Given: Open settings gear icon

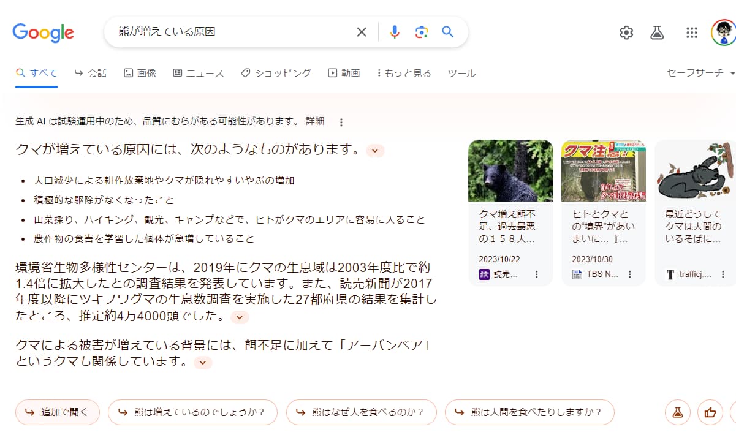Looking at the screenshot, I should [626, 32].
